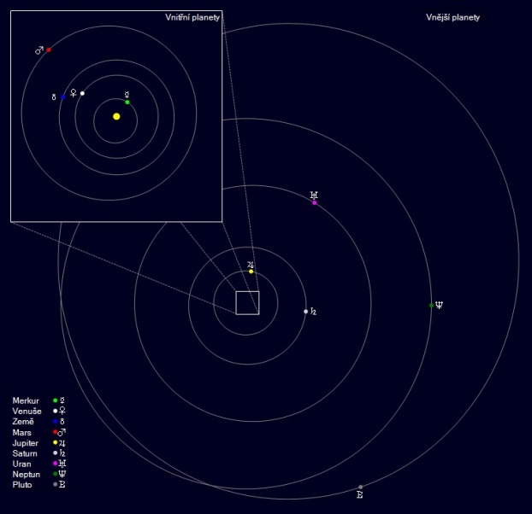This screenshot has height=514, width=532.
Task: Click the 'Saturn' legend label
Action: [x=25, y=453]
